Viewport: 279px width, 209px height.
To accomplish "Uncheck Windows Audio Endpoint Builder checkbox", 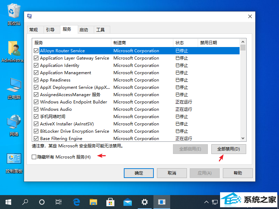I will pyautogui.click(x=36, y=102).
